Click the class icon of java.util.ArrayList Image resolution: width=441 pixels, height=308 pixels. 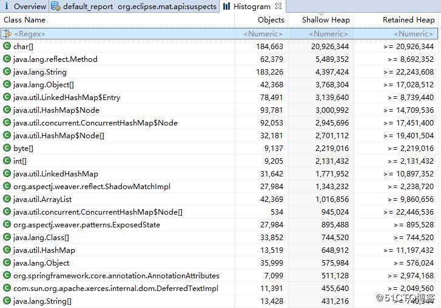click(x=7, y=199)
